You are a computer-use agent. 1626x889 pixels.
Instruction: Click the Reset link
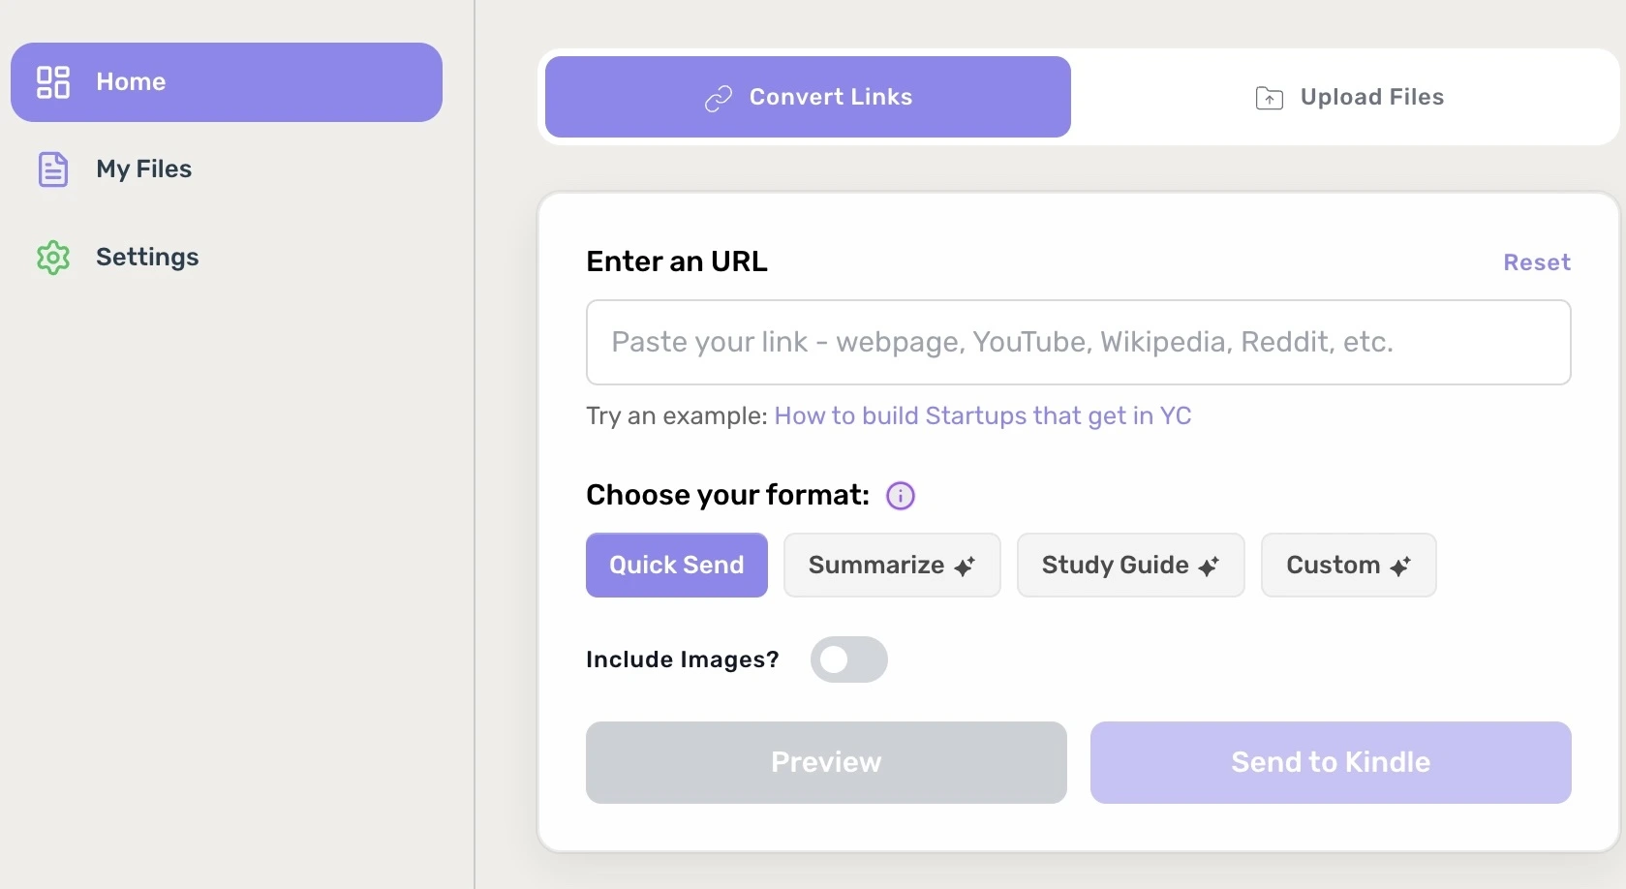click(x=1536, y=262)
